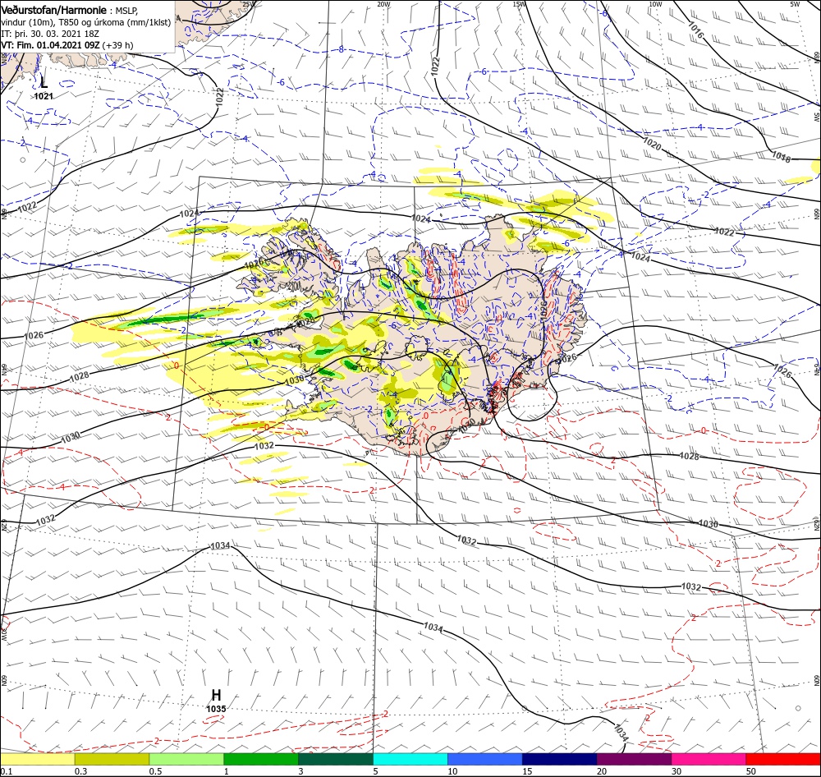Viewport: 821px width, 777px height.
Task: Pick the olive 0.3 legend swatch
Action: [112, 759]
